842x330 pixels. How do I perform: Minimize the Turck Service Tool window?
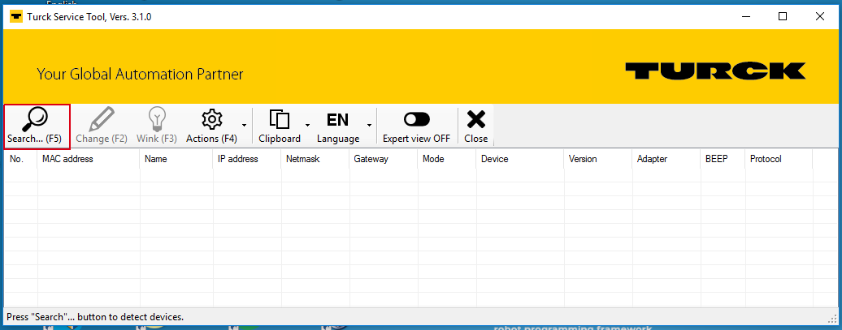(x=745, y=16)
